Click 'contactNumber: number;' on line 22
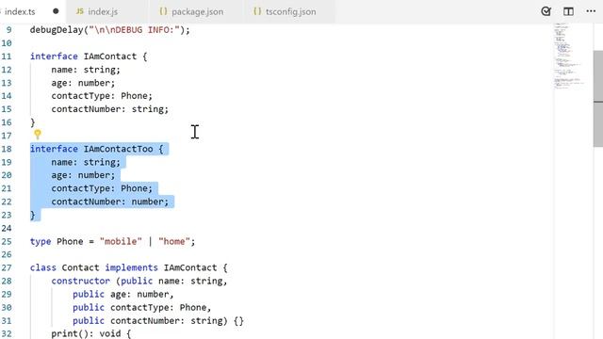This screenshot has height=339, width=603. [x=110, y=202]
